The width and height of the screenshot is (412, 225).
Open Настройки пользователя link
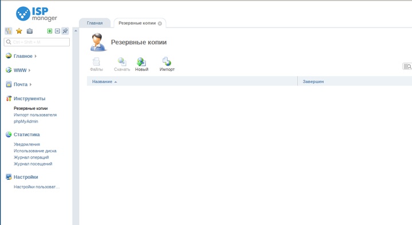click(37, 187)
